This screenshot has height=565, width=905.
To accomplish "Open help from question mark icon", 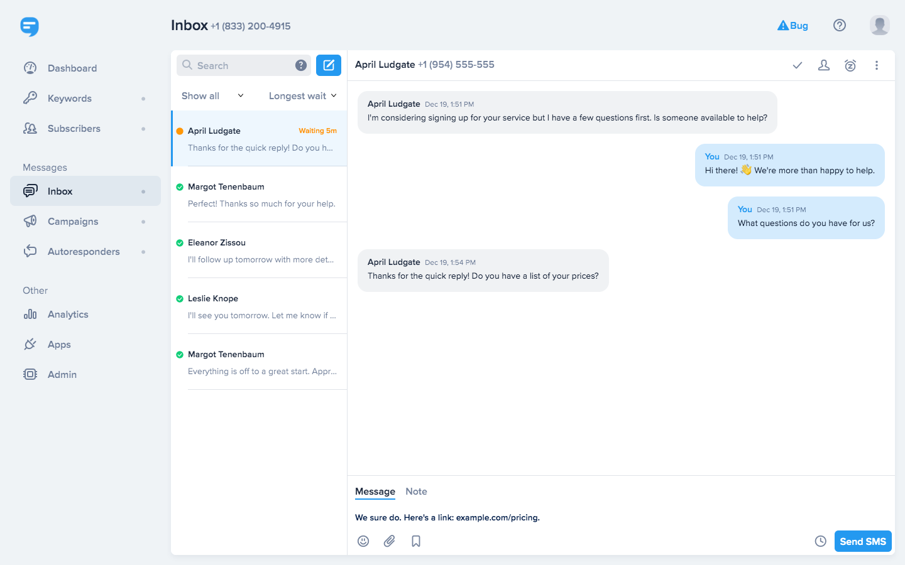I will coord(840,25).
